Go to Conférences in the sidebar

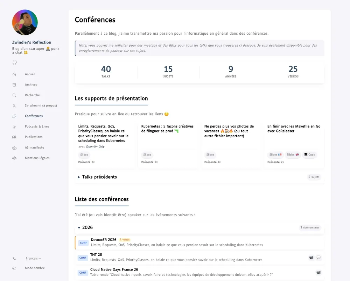[x=34, y=116]
